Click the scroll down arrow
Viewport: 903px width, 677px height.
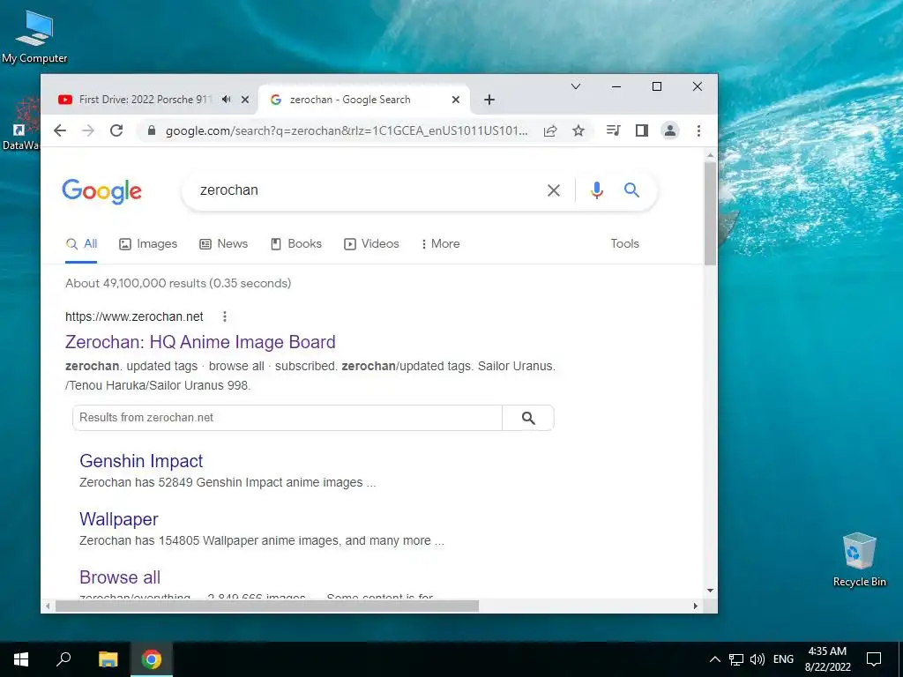(710, 591)
